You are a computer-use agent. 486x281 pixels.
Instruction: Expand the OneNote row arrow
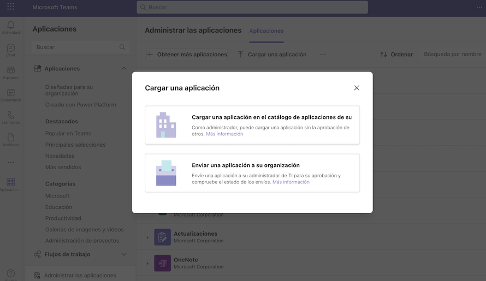coord(147,264)
